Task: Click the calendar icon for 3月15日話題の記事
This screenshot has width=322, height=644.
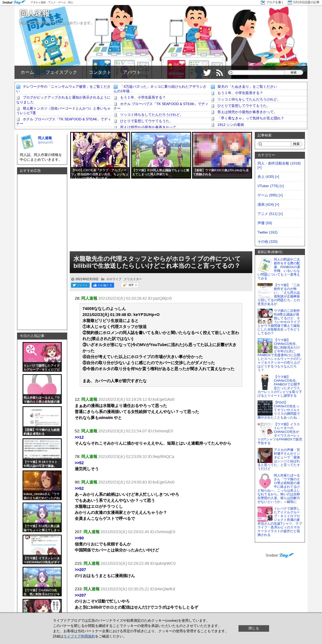Action: [x=290, y=2]
